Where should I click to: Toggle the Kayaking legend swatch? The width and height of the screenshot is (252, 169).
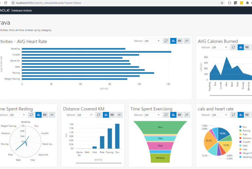click(241, 157)
